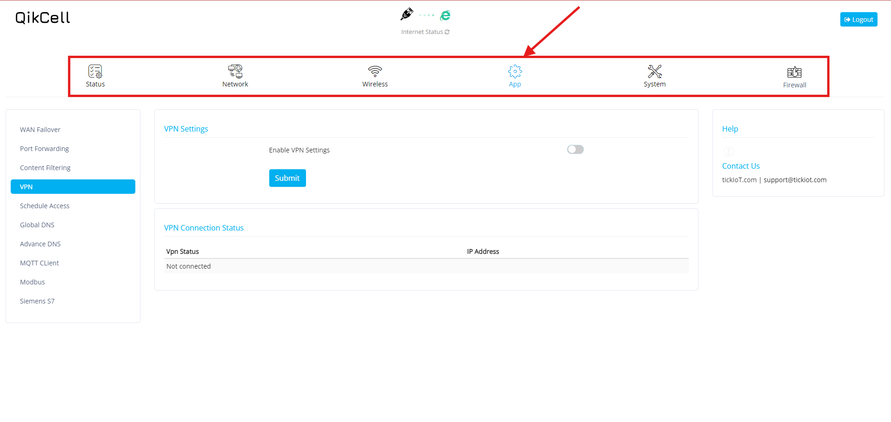Image resolution: width=891 pixels, height=422 pixels.
Task: Click the VPN Settings heading
Action: click(186, 129)
